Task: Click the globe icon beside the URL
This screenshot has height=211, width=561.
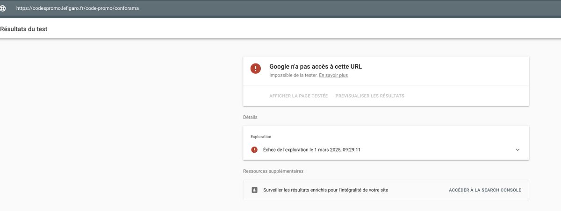Action: click(3, 8)
